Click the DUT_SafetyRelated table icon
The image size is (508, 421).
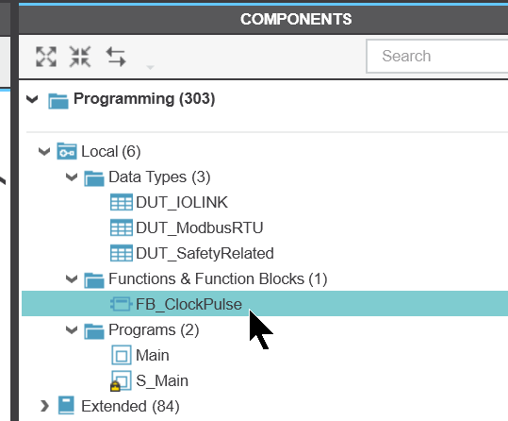[x=122, y=253]
